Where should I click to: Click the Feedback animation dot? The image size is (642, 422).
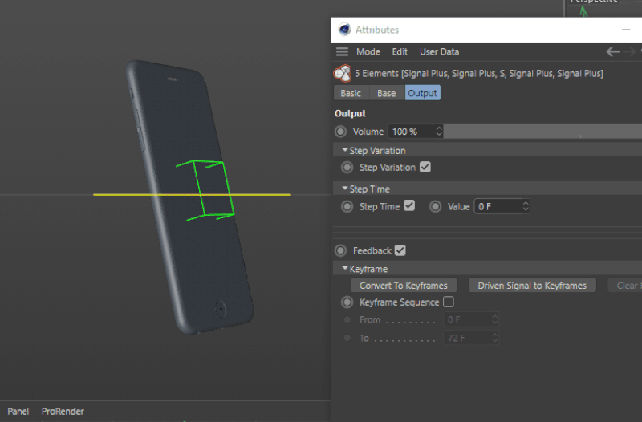click(x=340, y=250)
